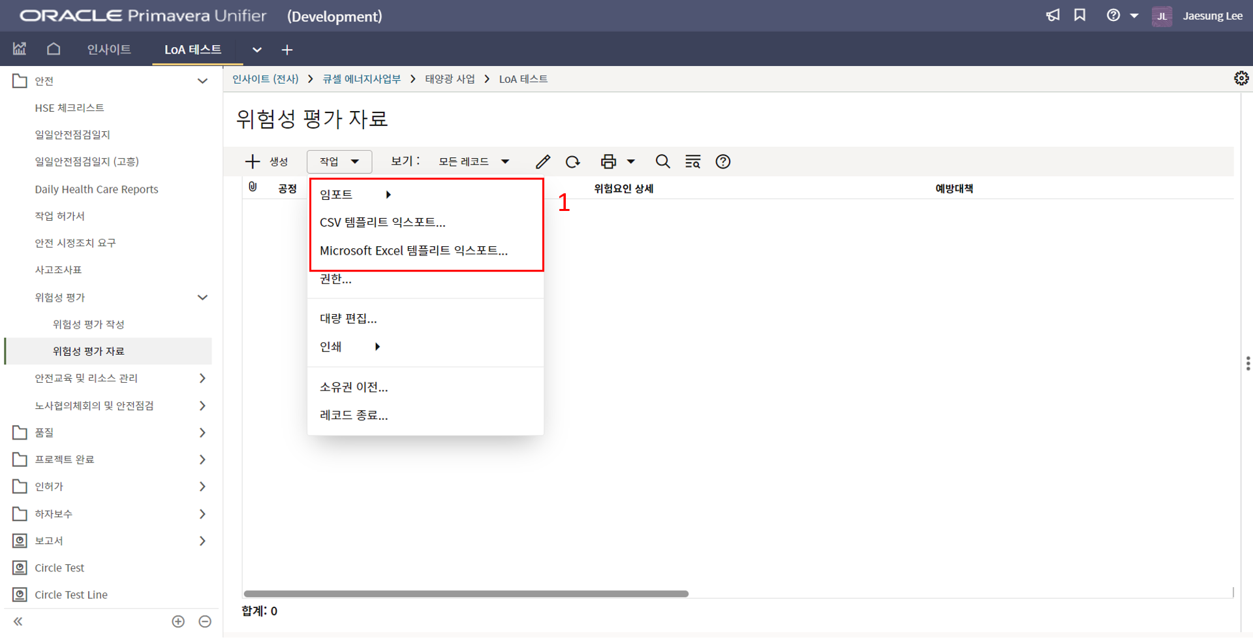The image size is (1253, 640).
Task: Open the magnifier search icon
Action: [x=662, y=162]
